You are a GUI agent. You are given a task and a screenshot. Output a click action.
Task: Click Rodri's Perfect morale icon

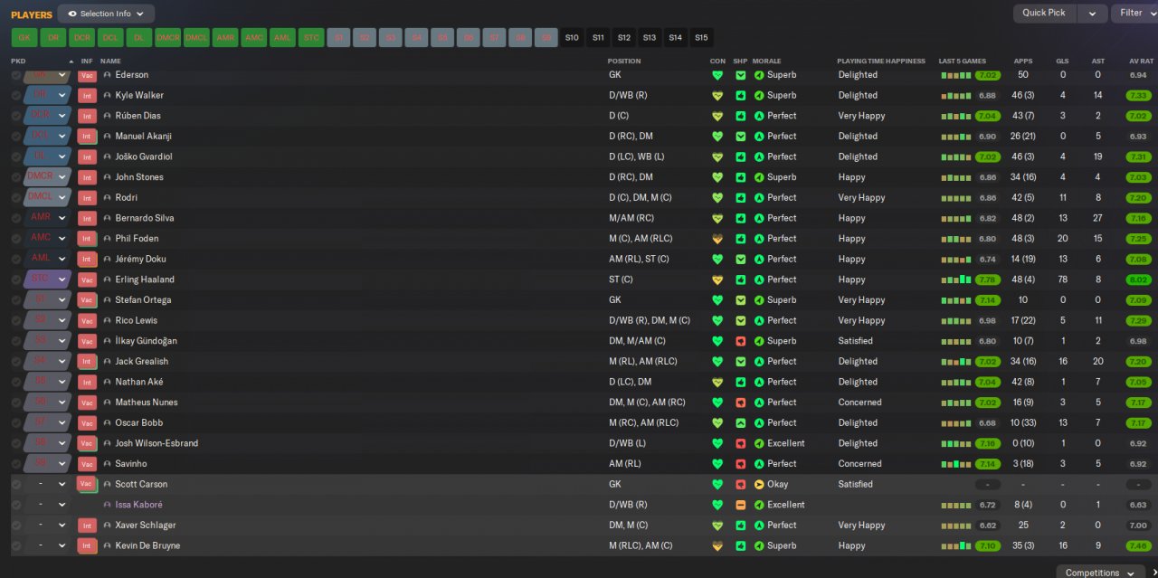(x=759, y=197)
